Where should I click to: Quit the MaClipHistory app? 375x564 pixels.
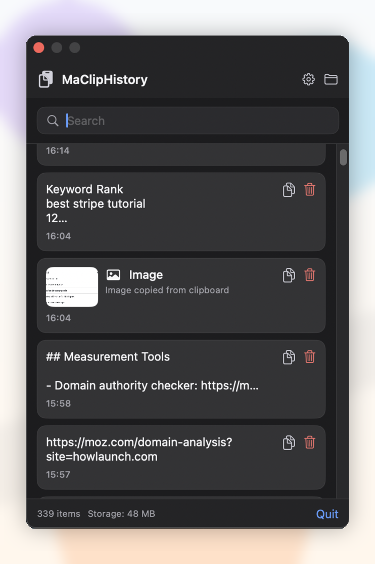(x=327, y=514)
